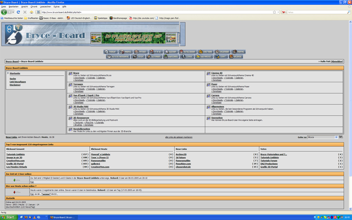Open the Lesezeichen menu

(x=46, y=7)
